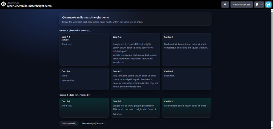Image resolution: width=273 pixels, height=129 pixels.
Task: Select Card A-5 very long text card
Action: 135,79
